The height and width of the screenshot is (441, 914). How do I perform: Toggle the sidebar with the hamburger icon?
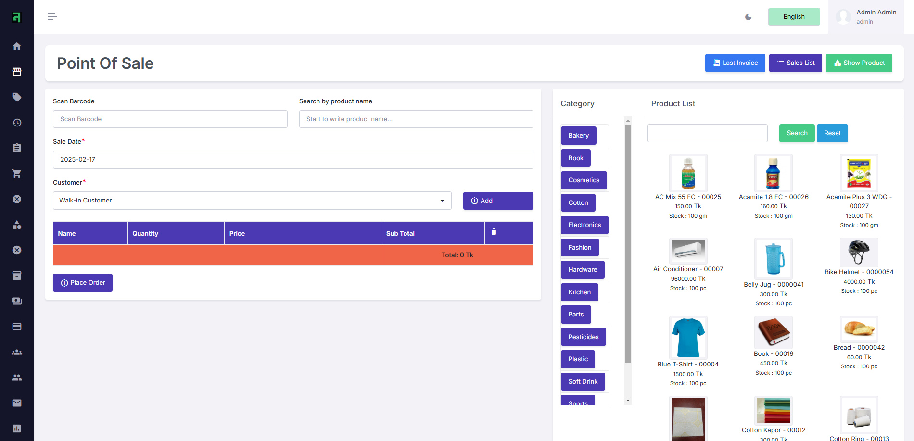coord(52,17)
